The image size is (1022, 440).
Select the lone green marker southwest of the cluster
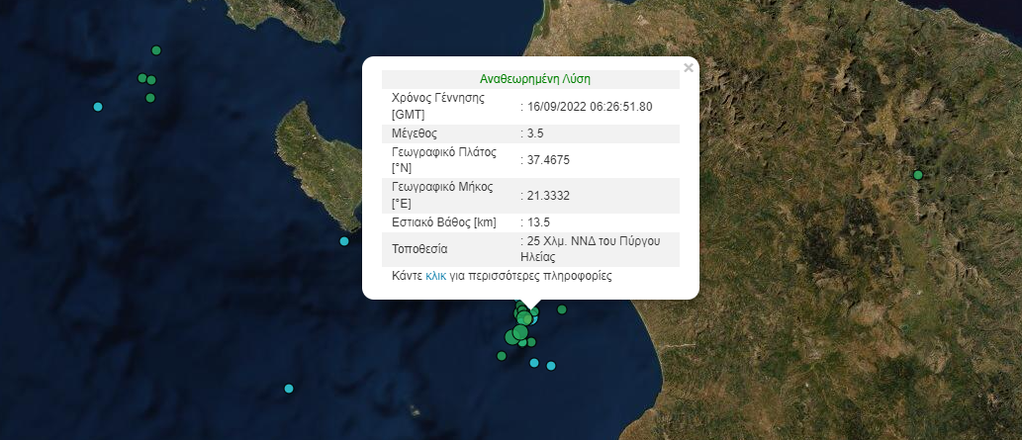point(502,355)
